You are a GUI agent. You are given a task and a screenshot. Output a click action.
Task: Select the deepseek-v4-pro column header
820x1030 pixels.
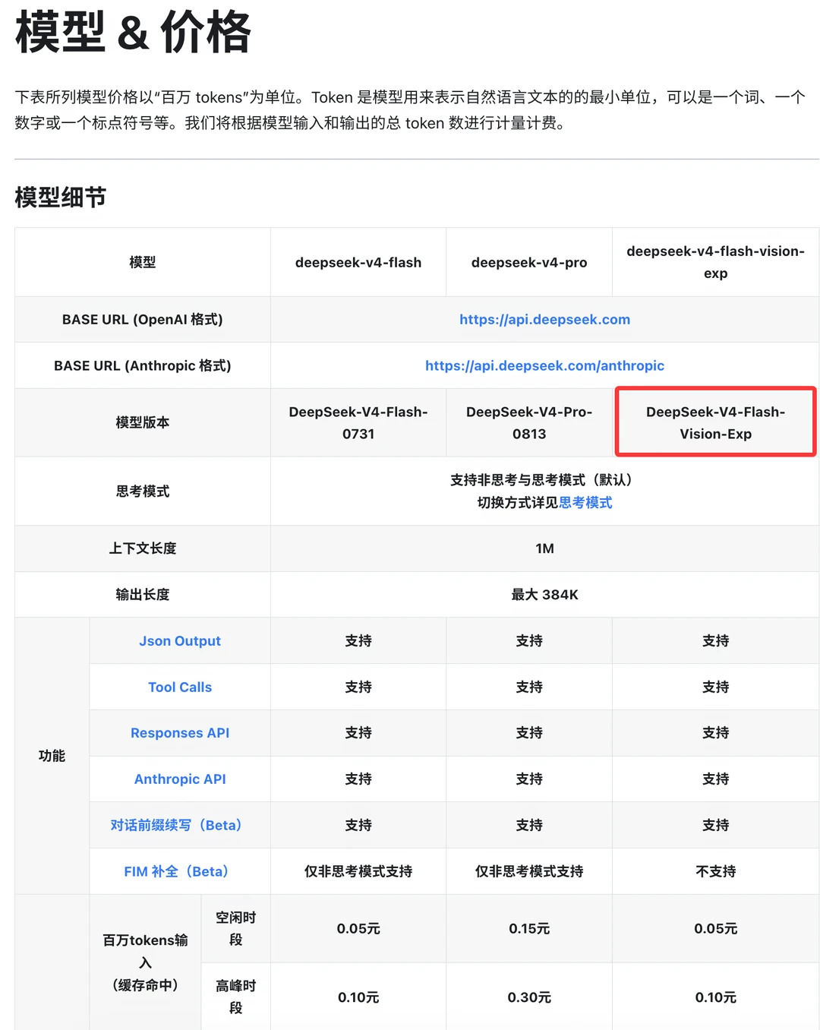click(x=529, y=263)
